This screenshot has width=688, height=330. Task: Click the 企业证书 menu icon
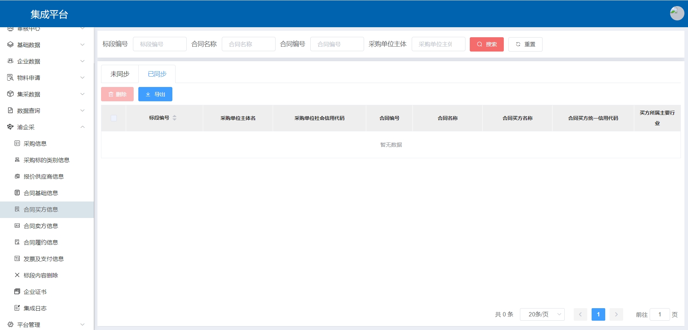(17, 292)
